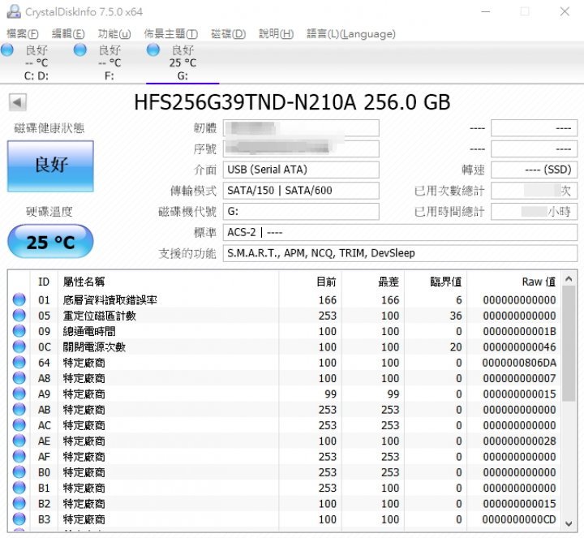Click the 臨界值 column header
The height and width of the screenshot is (538, 584).
(436, 282)
